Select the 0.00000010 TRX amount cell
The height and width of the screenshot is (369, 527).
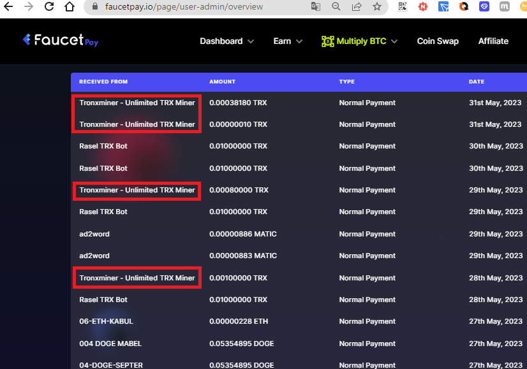(x=238, y=124)
